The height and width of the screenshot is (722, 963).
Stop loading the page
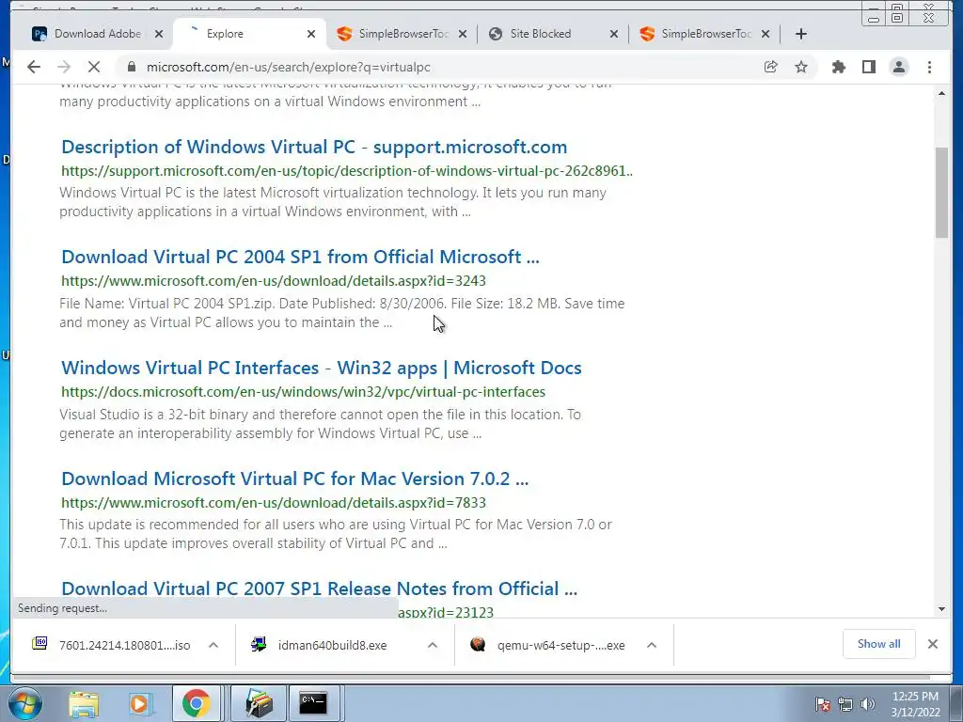[93, 67]
